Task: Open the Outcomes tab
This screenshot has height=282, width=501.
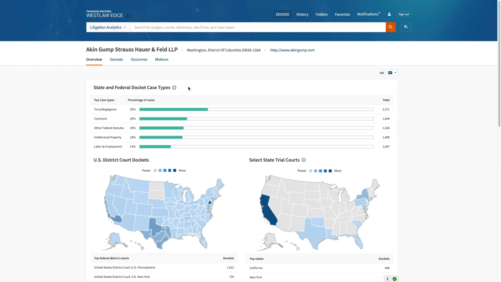Action: pyautogui.click(x=139, y=60)
